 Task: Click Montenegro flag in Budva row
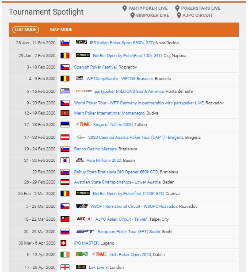coord(65,113)
